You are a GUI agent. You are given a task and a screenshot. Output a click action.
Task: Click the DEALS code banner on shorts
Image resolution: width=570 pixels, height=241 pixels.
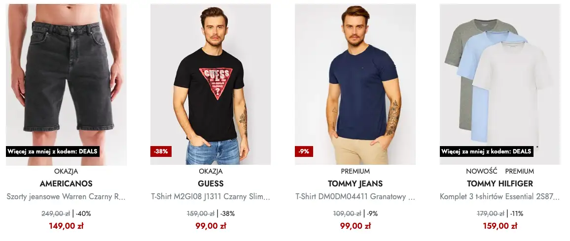52,151
